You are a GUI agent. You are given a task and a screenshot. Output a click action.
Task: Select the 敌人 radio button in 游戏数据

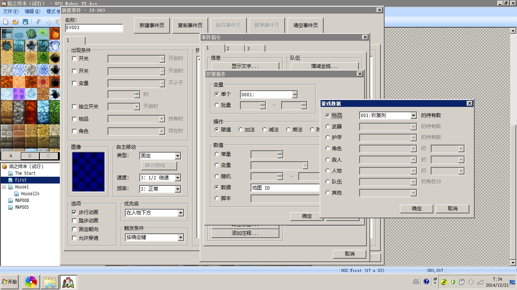coord(328,160)
